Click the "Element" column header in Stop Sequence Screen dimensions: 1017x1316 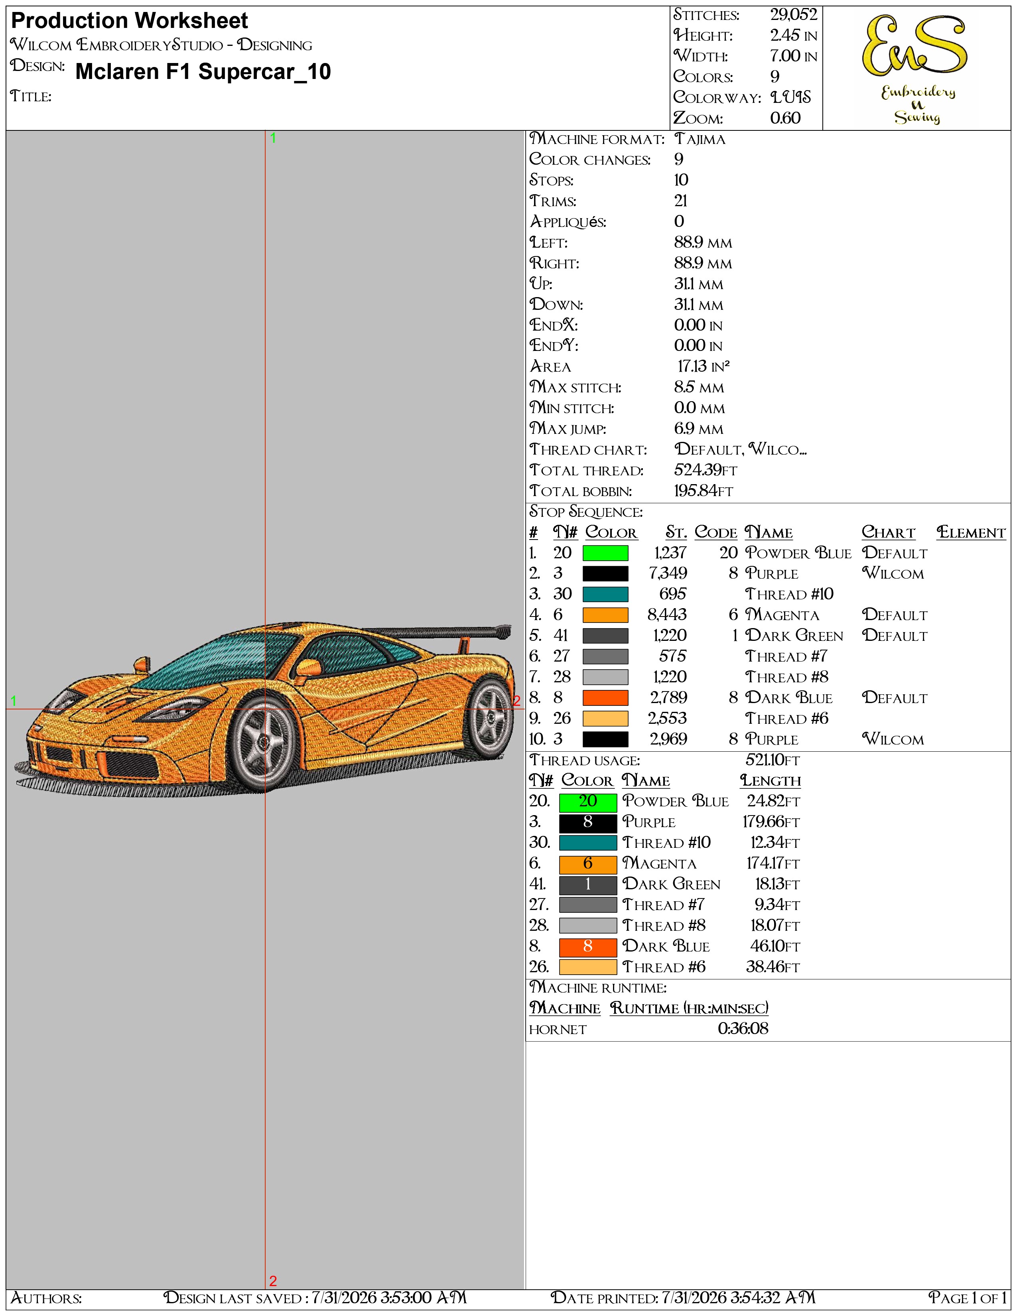click(971, 532)
